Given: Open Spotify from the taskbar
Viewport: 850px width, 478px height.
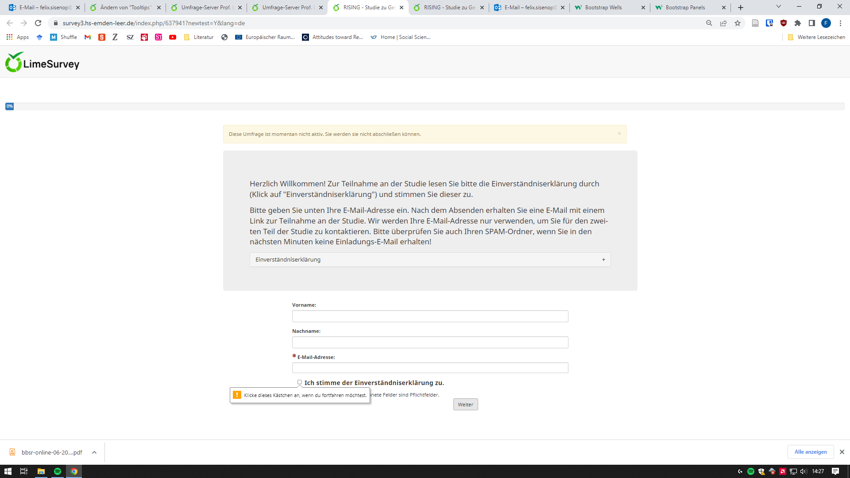Looking at the screenshot, I should click(58, 471).
